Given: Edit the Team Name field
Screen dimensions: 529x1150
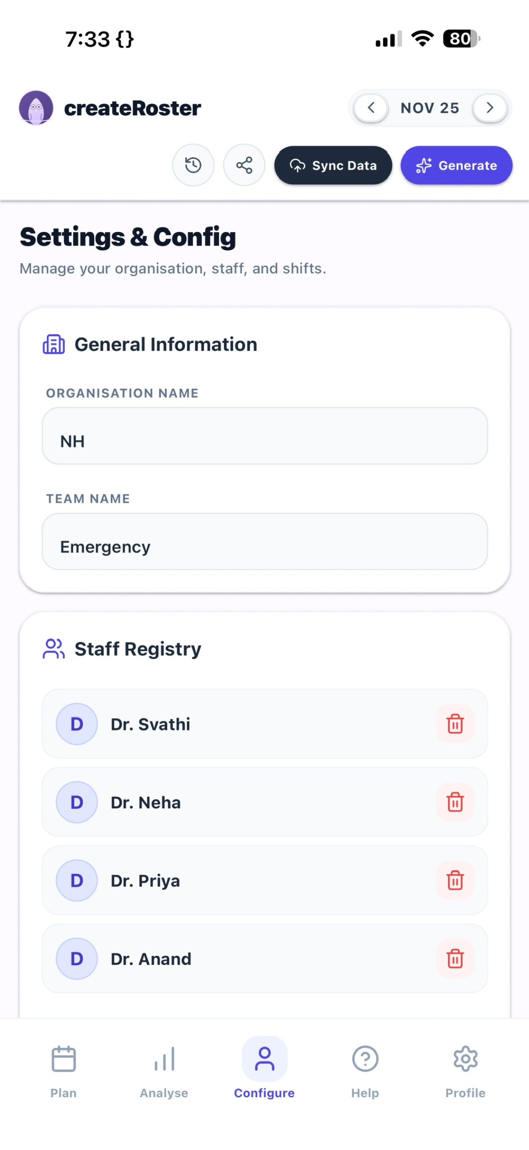Looking at the screenshot, I should pyautogui.click(x=264, y=541).
